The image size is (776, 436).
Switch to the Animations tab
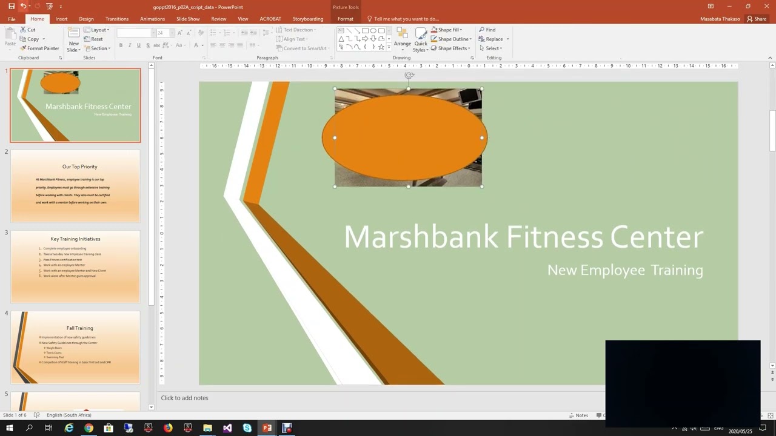[x=153, y=19]
